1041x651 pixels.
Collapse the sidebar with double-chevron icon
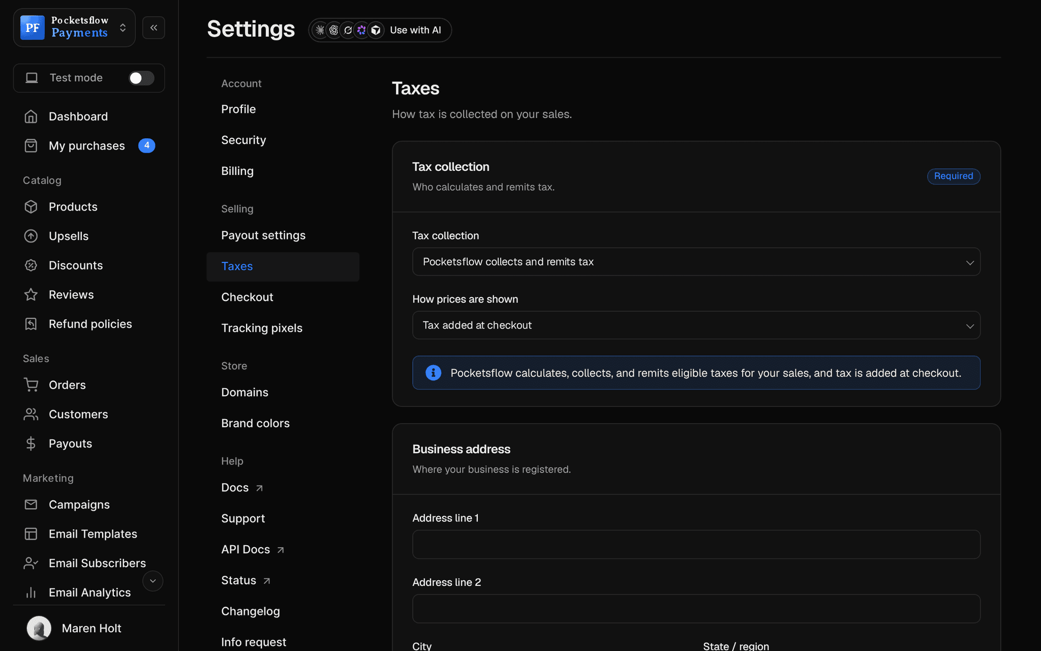(x=154, y=27)
